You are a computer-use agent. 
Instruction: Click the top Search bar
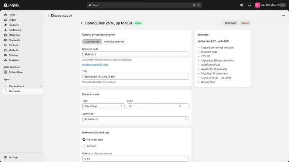click(x=144, y=5)
